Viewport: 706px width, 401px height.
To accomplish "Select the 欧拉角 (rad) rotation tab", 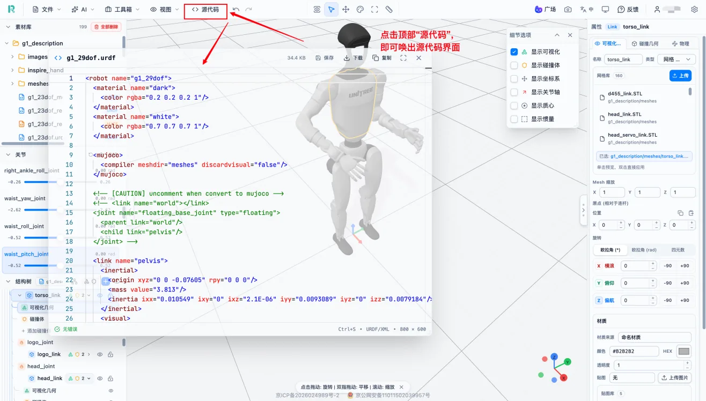I will (644, 250).
